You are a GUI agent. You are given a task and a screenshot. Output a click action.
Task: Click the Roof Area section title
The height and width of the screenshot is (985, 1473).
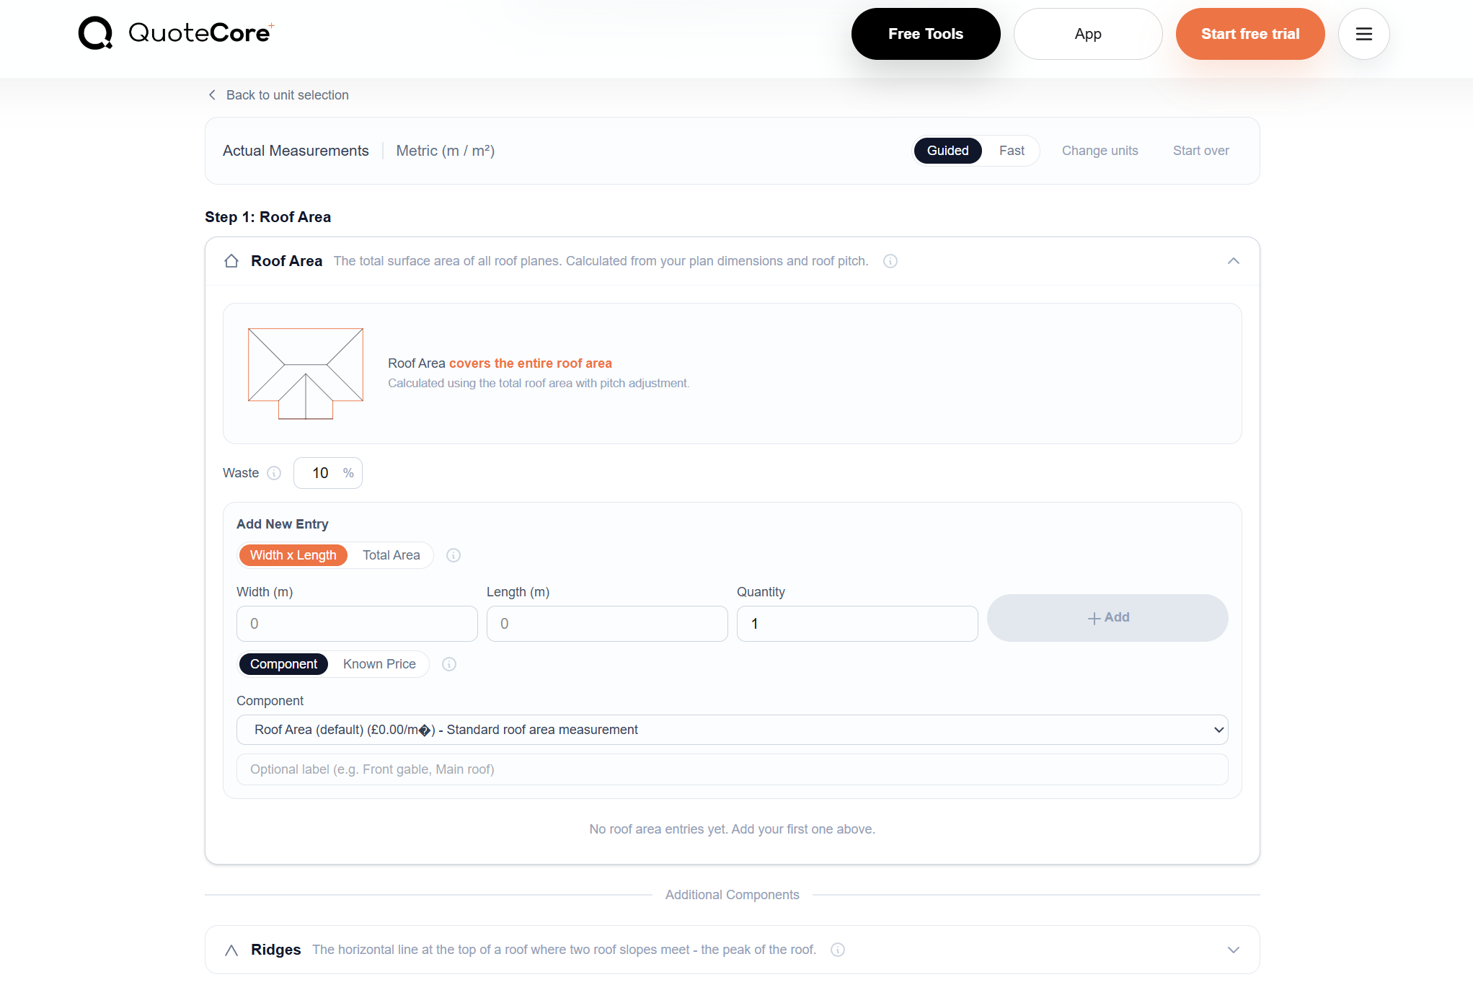tap(286, 261)
